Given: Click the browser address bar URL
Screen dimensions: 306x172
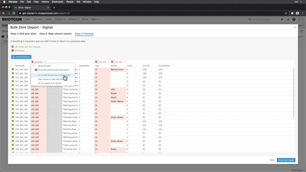Looking at the screenshot, I should point(46,13).
